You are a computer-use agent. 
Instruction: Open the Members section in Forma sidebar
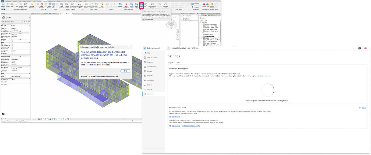(150, 80)
